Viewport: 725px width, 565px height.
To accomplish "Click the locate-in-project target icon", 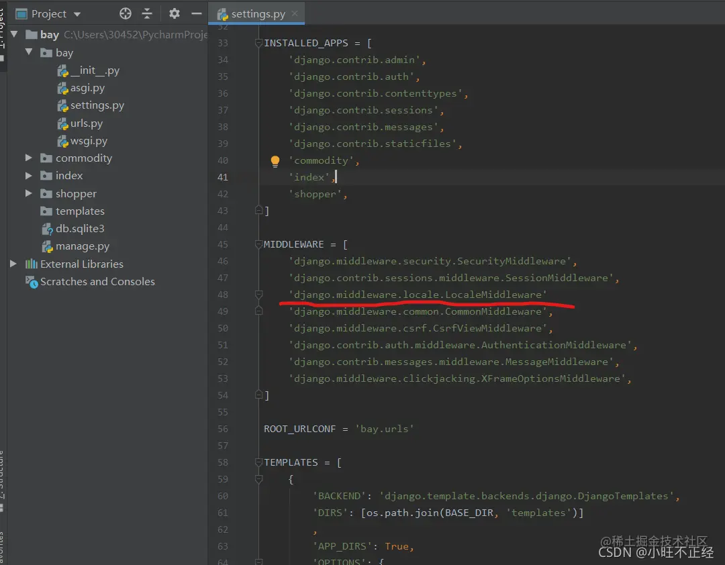I will [126, 13].
